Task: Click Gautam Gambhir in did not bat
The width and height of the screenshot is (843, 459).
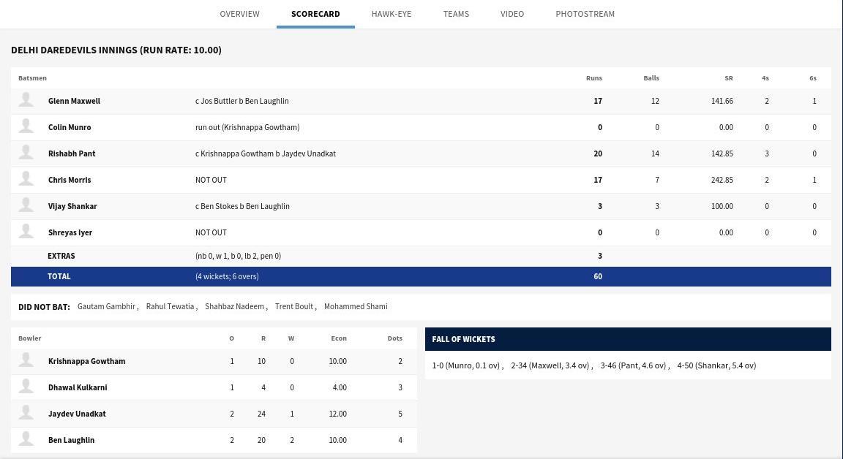Action: (106, 306)
